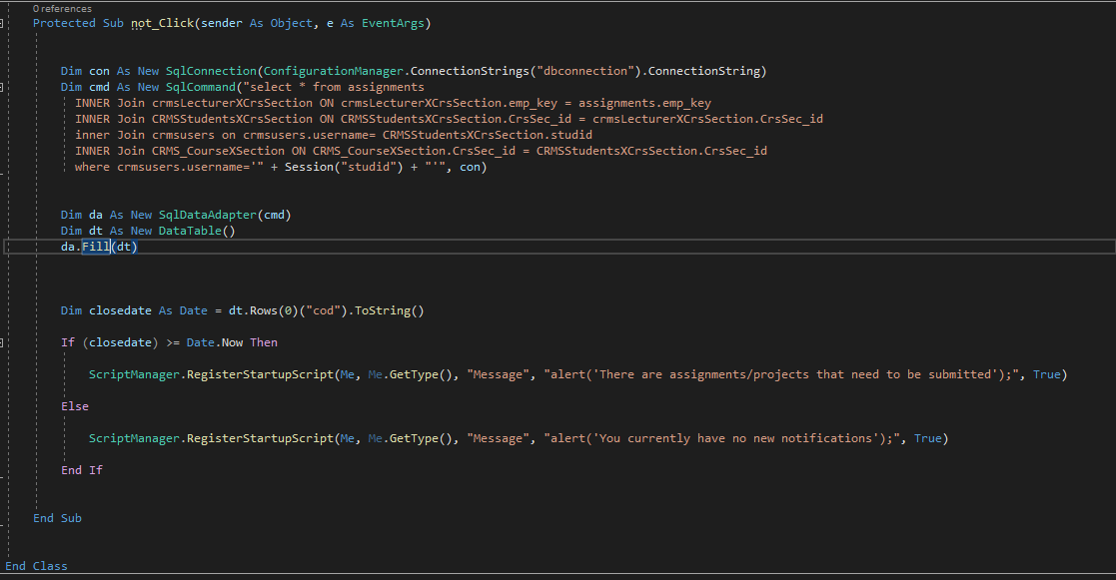The image size is (1116, 580).
Task: Click the 'End Sub' statement
Action: point(57,518)
